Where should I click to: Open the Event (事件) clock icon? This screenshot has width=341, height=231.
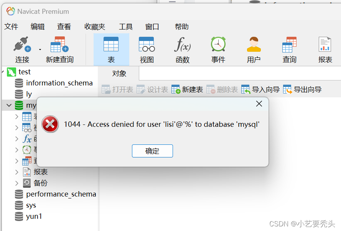point(218,44)
